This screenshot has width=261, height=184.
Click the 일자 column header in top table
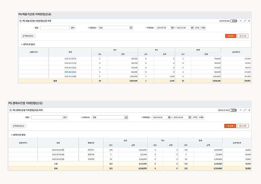coord(70,52)
